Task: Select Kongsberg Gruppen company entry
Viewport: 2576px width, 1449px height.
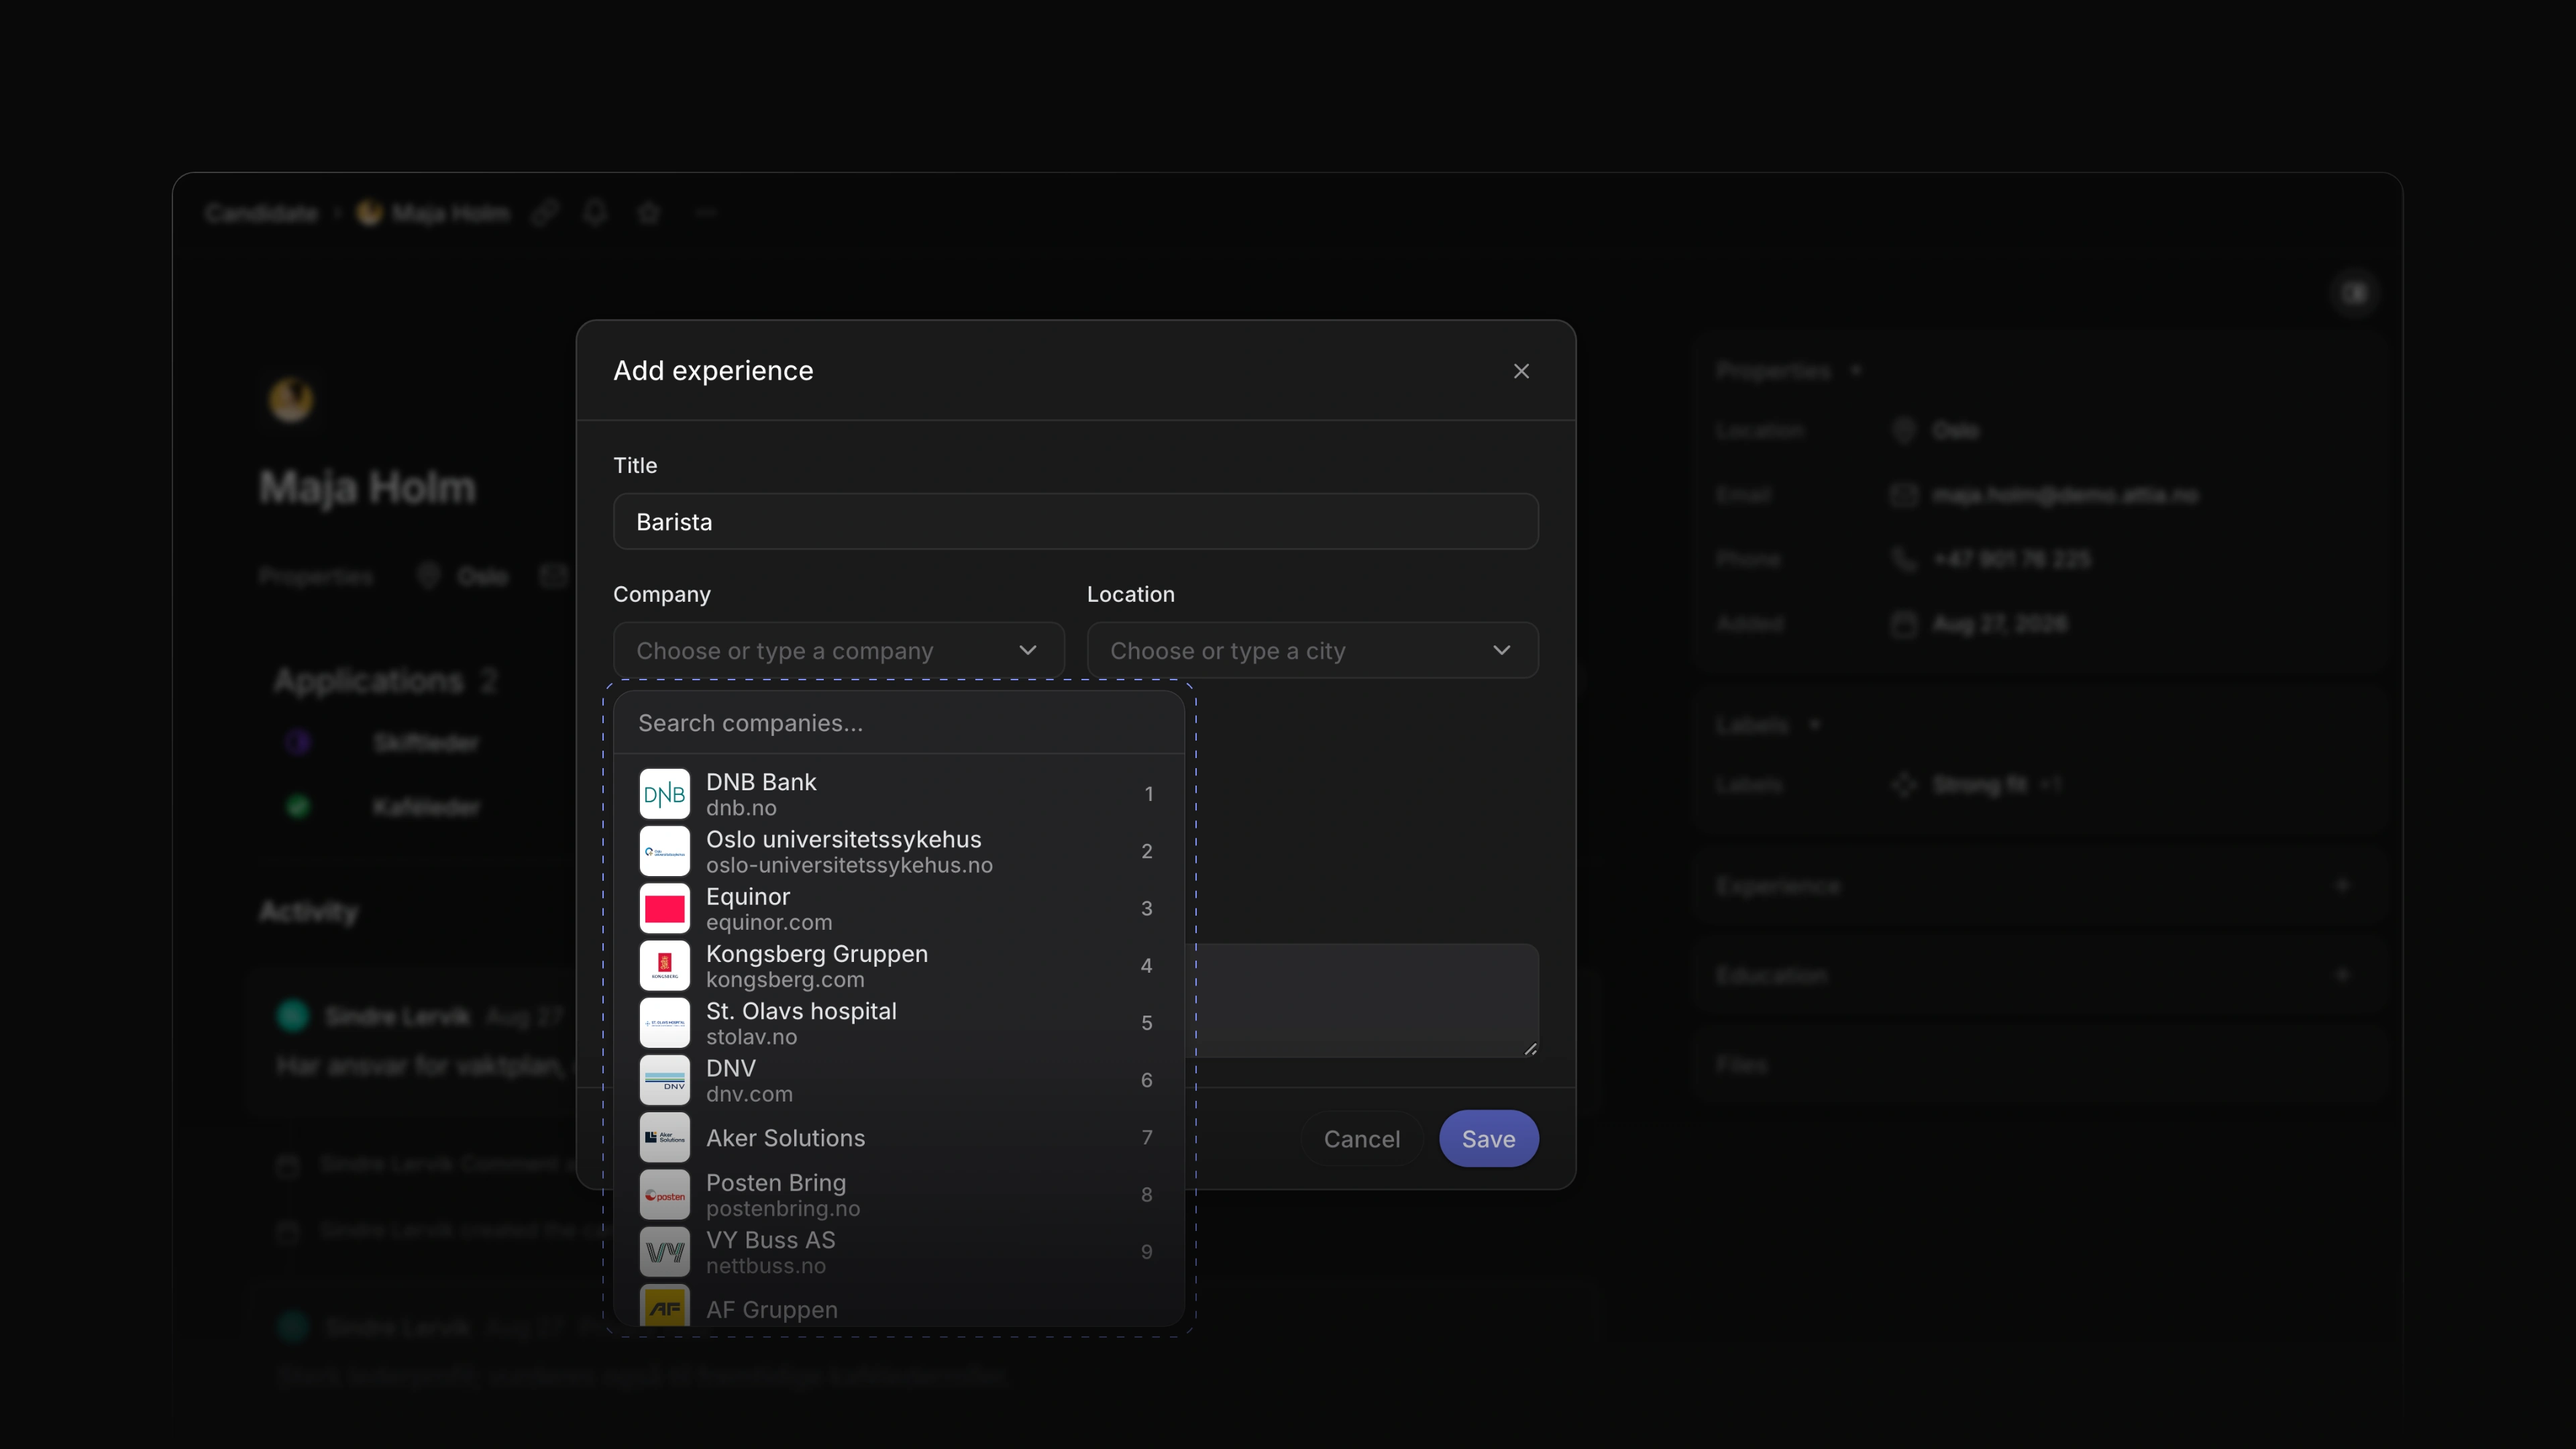Action: (899, 965)
